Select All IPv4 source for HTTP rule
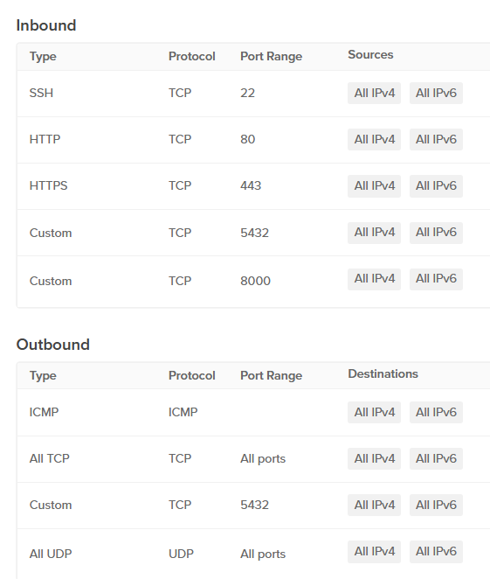Image resolution: width=490 pixels, height=579 pixels. tap(374, 140)
